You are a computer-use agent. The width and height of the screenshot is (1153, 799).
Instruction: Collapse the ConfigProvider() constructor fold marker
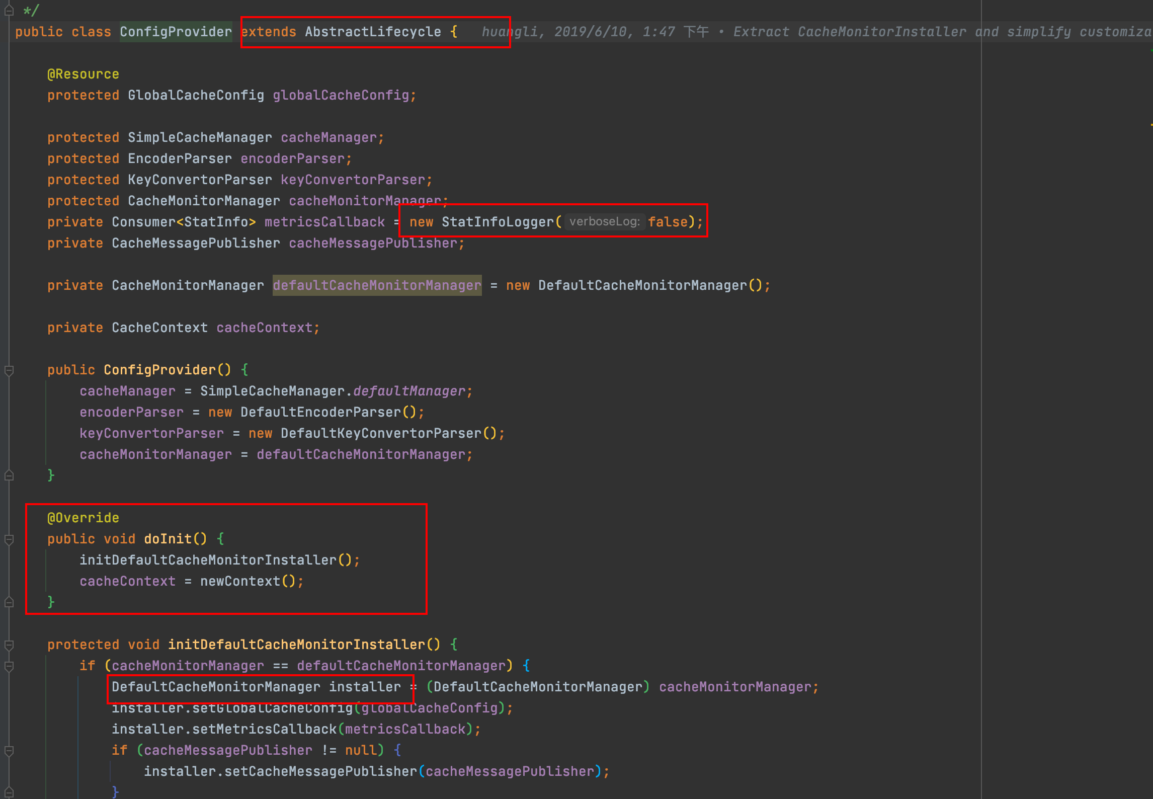[x=9, y=371]
